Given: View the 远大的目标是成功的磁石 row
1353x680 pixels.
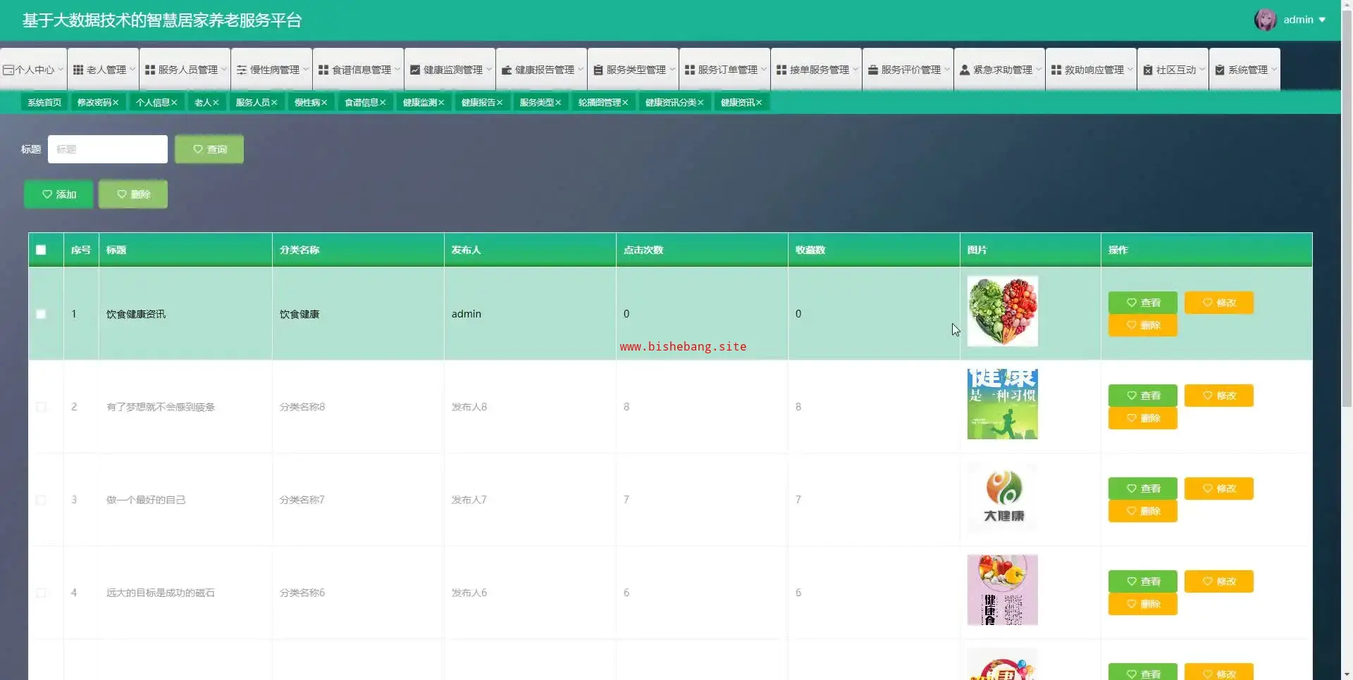Looking at the screenshot, I should (x=1143, y=581).
